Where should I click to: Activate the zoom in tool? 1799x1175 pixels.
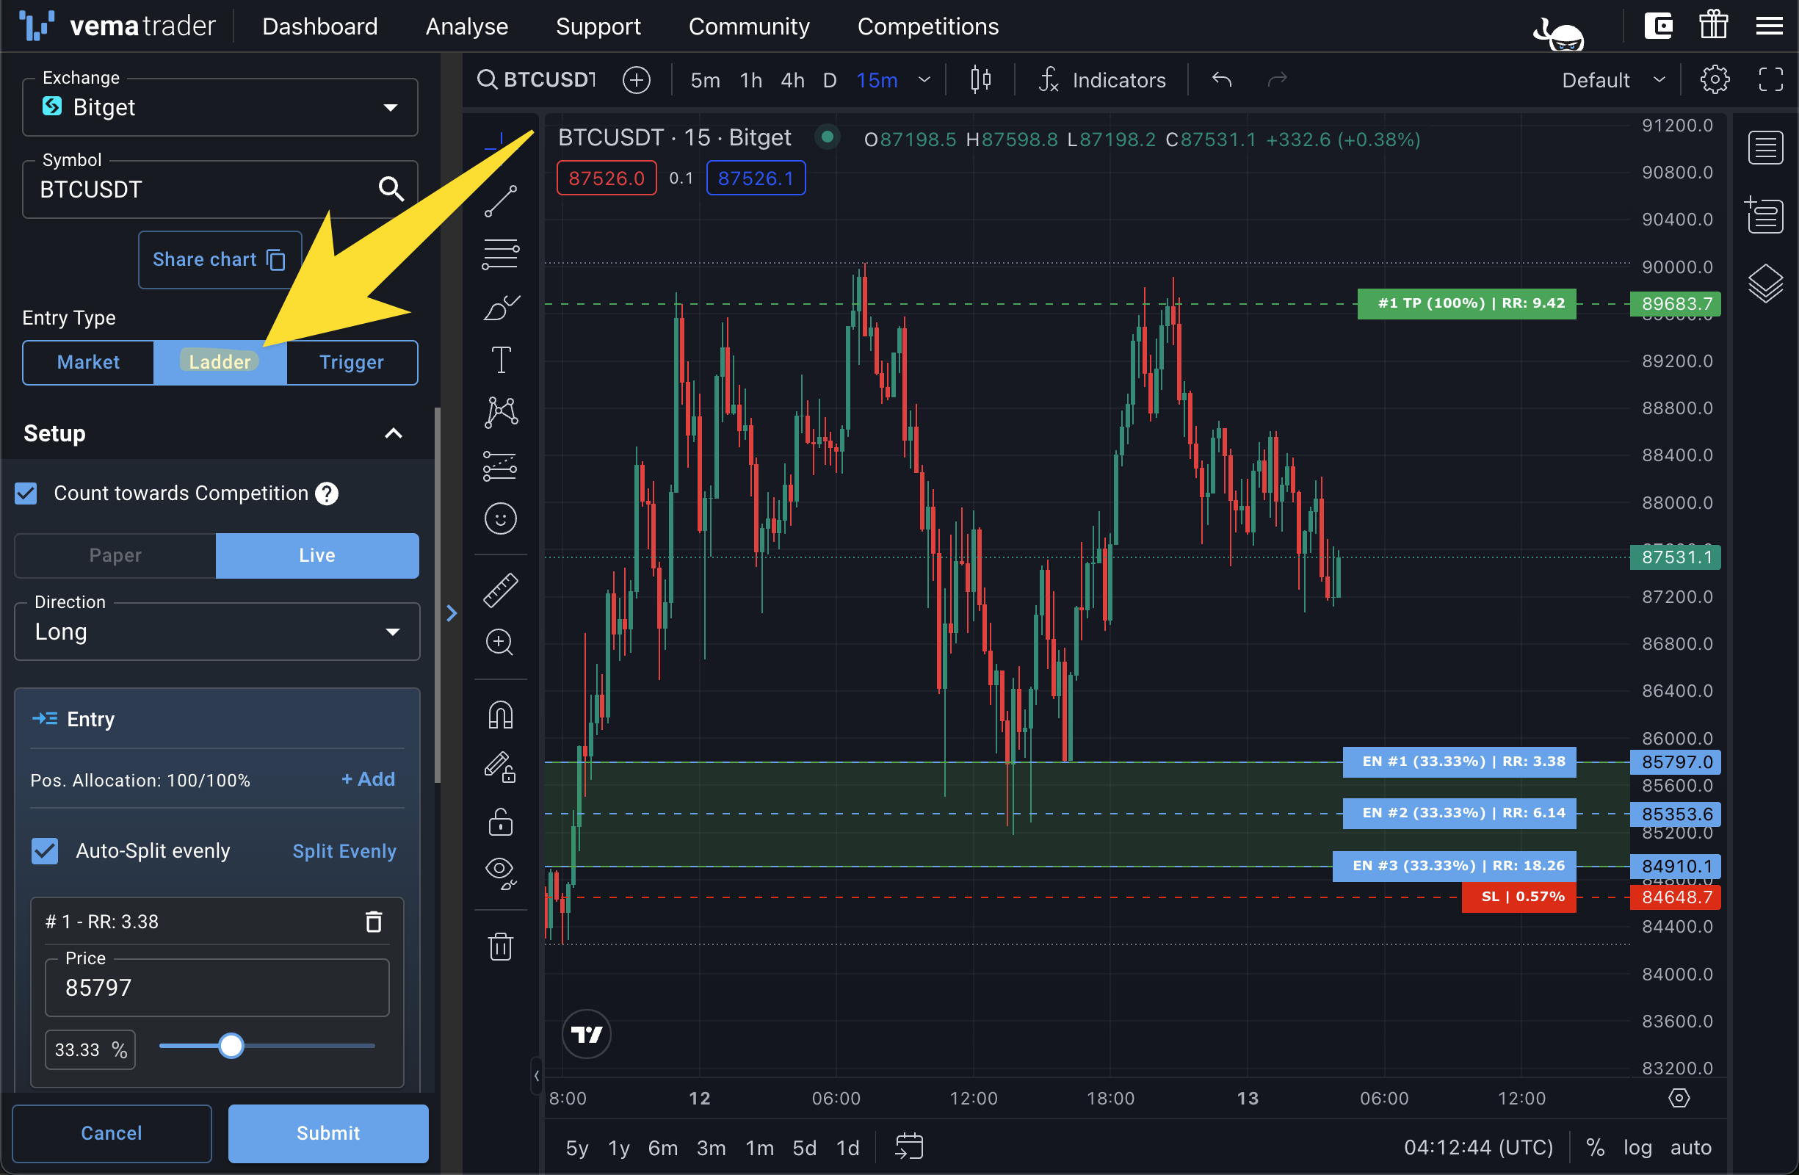[x=500, y=643]
